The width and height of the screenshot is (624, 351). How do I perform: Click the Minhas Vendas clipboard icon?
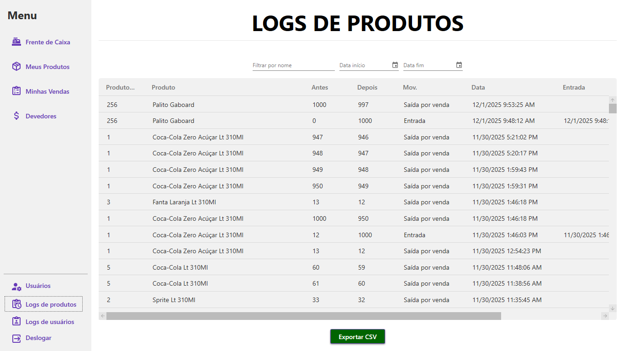(x=16, y=91)
